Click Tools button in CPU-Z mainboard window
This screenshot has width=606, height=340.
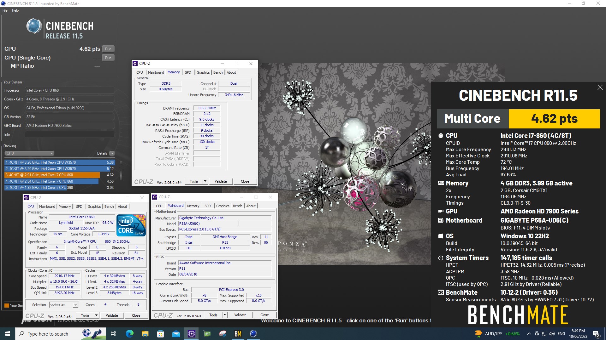[213, 315]
